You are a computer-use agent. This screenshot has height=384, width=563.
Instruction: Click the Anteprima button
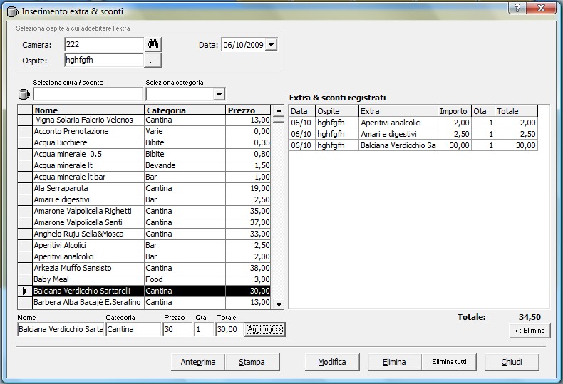198,362
